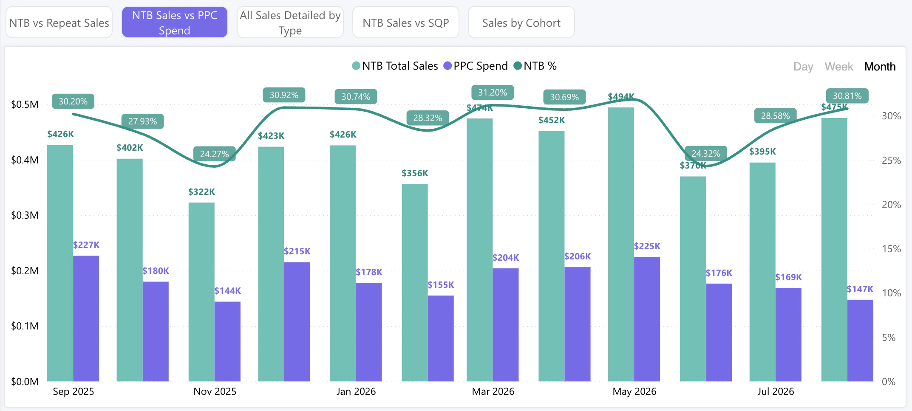Select Month granularity option
Viewport: 912px width, 411px height.
point(880,67)
